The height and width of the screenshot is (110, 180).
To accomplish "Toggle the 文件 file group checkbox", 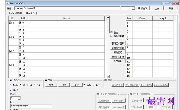I will click(x=46, y=80).
